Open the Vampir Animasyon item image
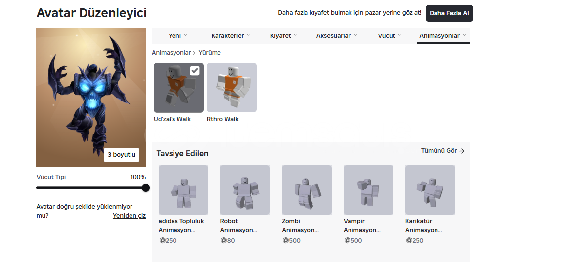The width and height of the screenshot is (567, 269). tap(368, 190)
